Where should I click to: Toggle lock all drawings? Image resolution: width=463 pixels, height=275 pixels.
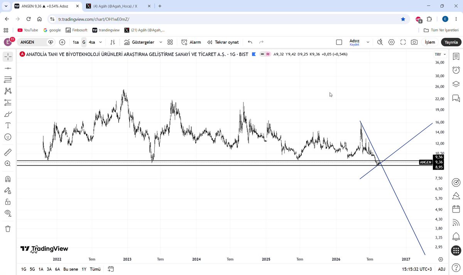pos(8,202)
